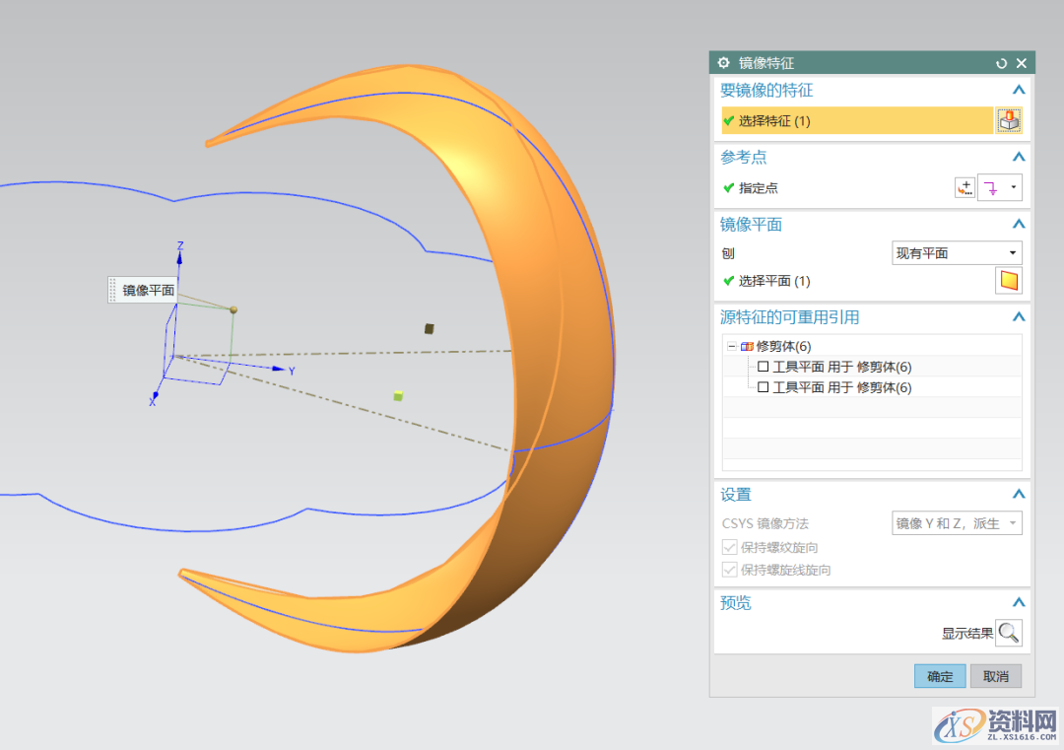Toggle the 保持螺旋线旋向 checkbox
The height and width of the screenshot is (750, 1064).
coord(729,570)
